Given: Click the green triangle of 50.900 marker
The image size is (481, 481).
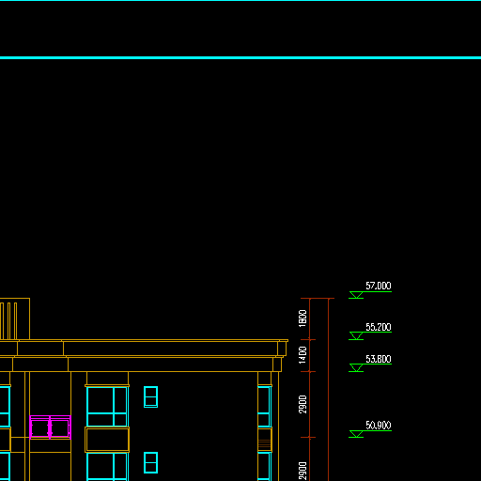Looking at the screenshot, I should pyautogui.click(x=356, y=434).
